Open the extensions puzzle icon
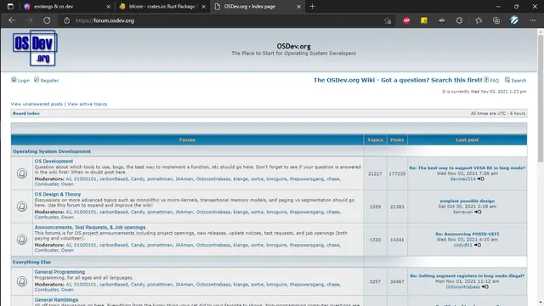544x306 pixels. point(459,20)
